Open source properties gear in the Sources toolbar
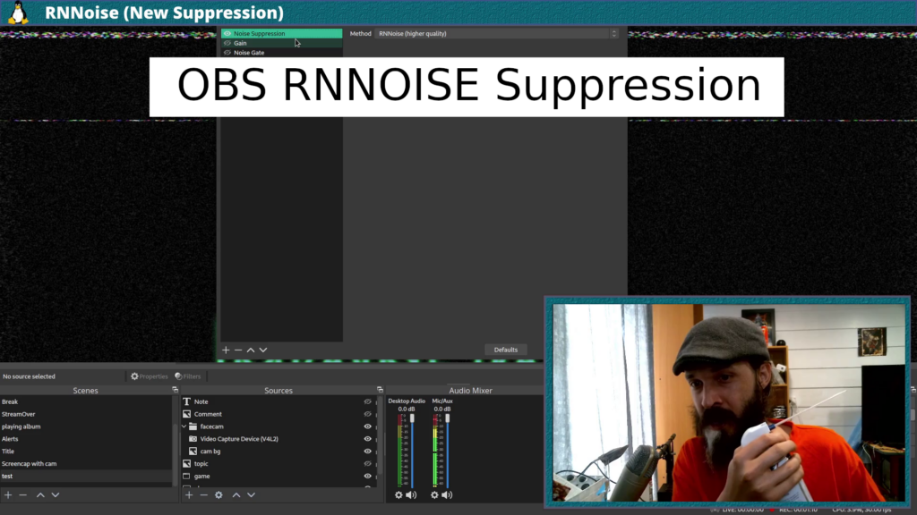The image size is (917, 515). (219, 495)
